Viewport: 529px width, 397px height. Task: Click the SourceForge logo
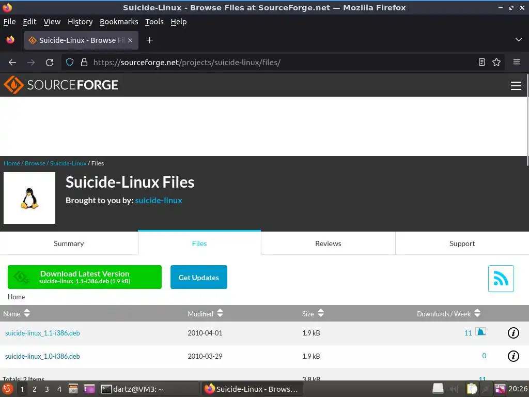click(61, 85)
